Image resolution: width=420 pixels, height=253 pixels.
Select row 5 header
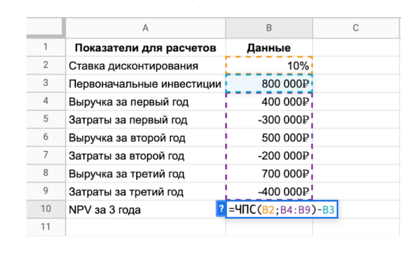46,119
